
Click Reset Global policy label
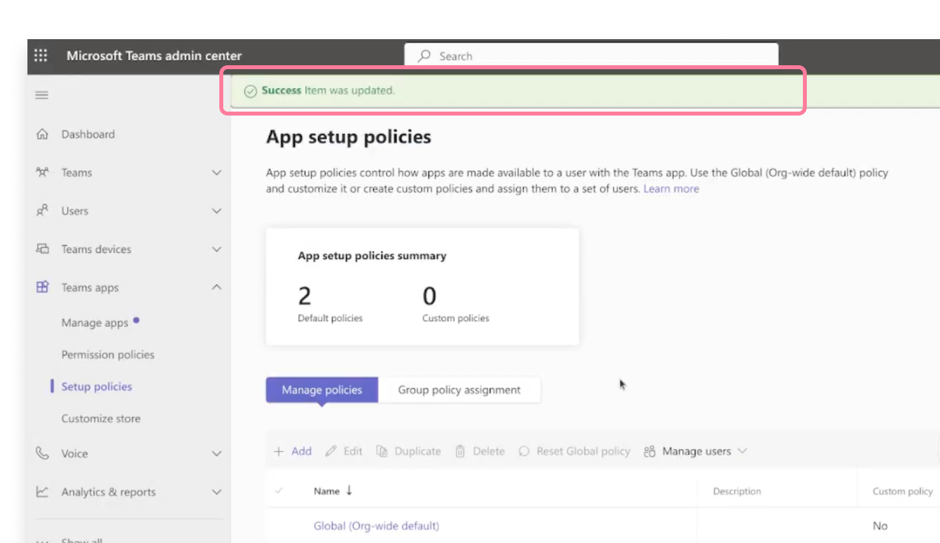(584, 451)
